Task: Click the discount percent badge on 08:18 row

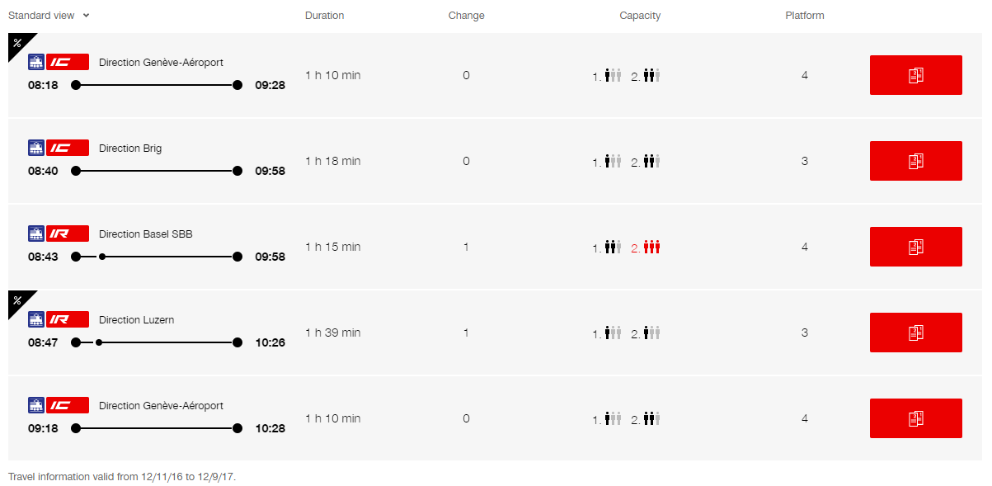Action: [18, 43]
